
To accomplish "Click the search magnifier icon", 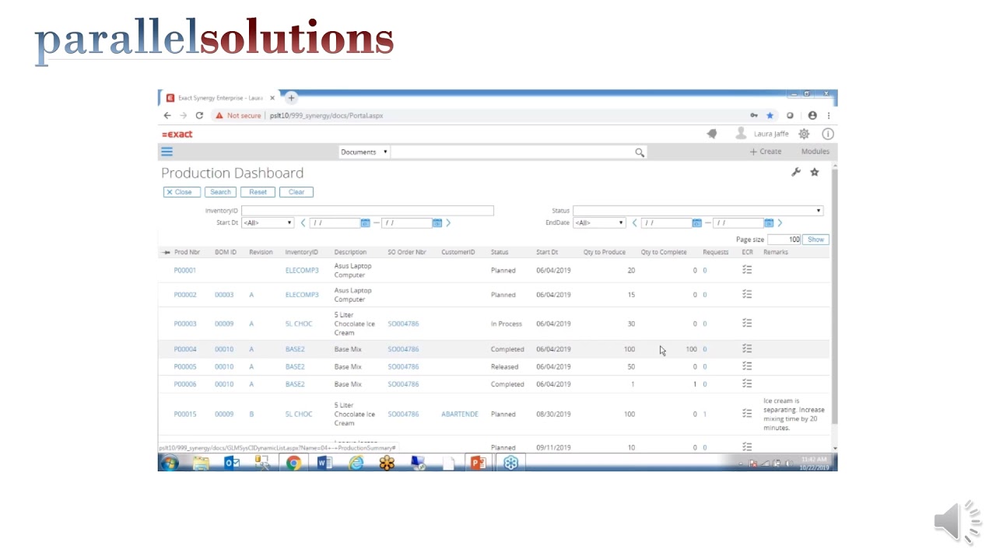I will (640, 152).
